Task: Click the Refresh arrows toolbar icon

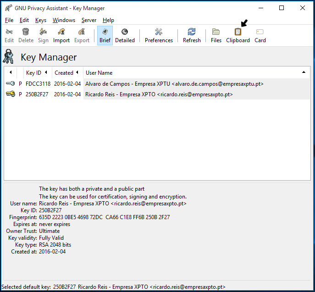Action: pyautogui.click(x=192, y=32)
